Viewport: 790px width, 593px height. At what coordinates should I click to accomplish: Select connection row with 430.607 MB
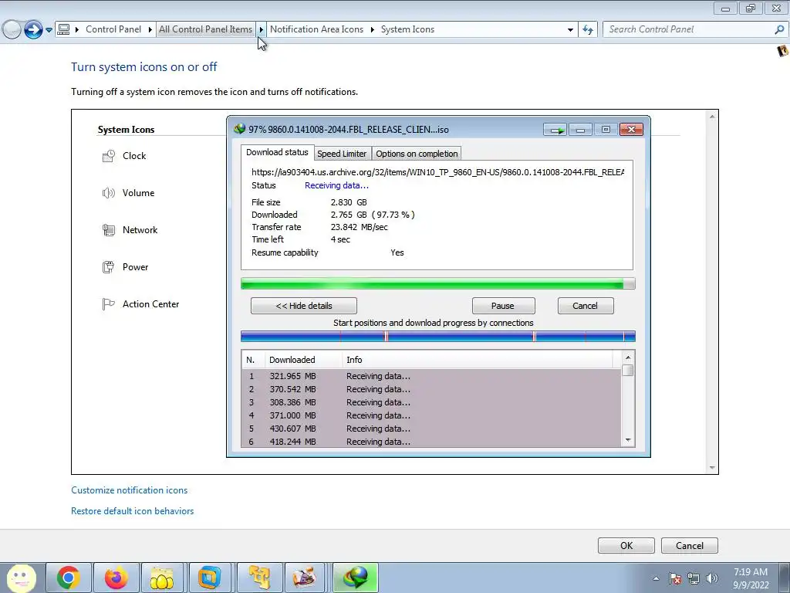point(431,429)
